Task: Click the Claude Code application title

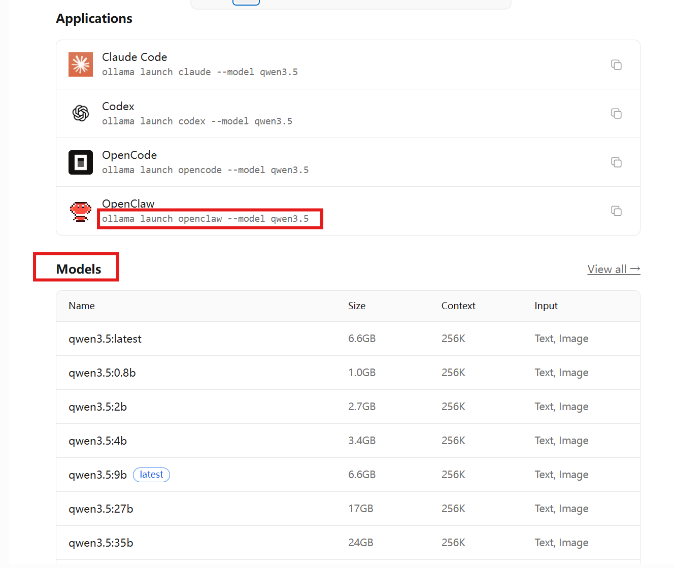Action: [x=134, y=57]
